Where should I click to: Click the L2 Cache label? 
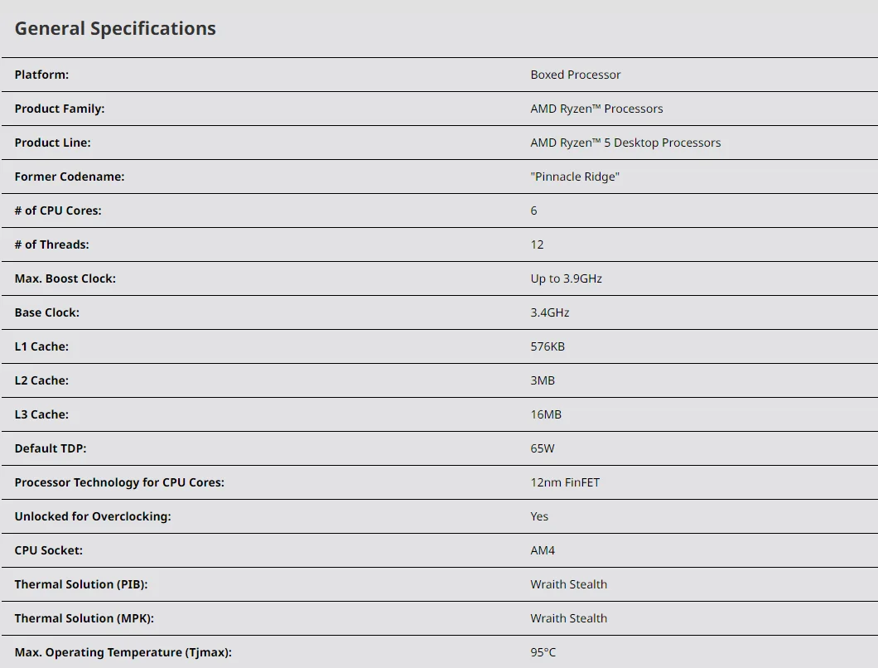click(41, 380)
